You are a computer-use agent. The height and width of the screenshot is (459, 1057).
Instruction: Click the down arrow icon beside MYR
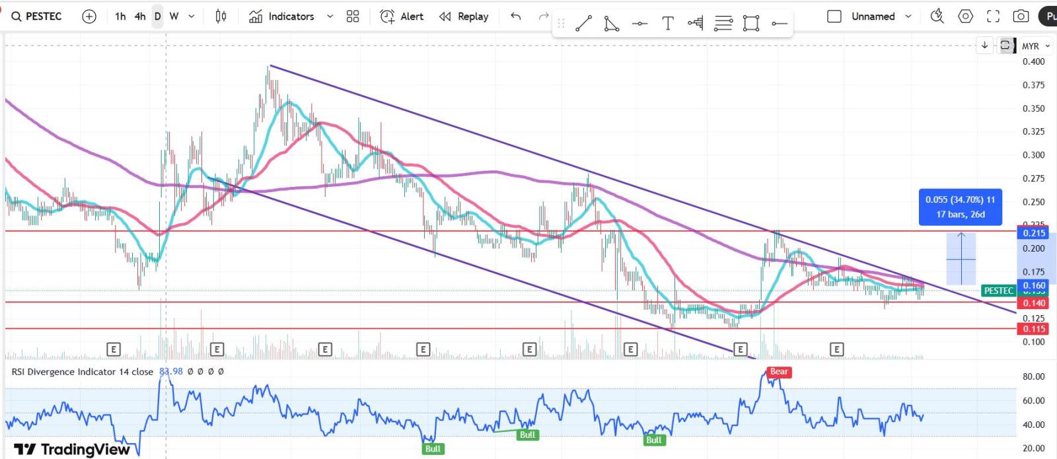(x=984, y=45)
